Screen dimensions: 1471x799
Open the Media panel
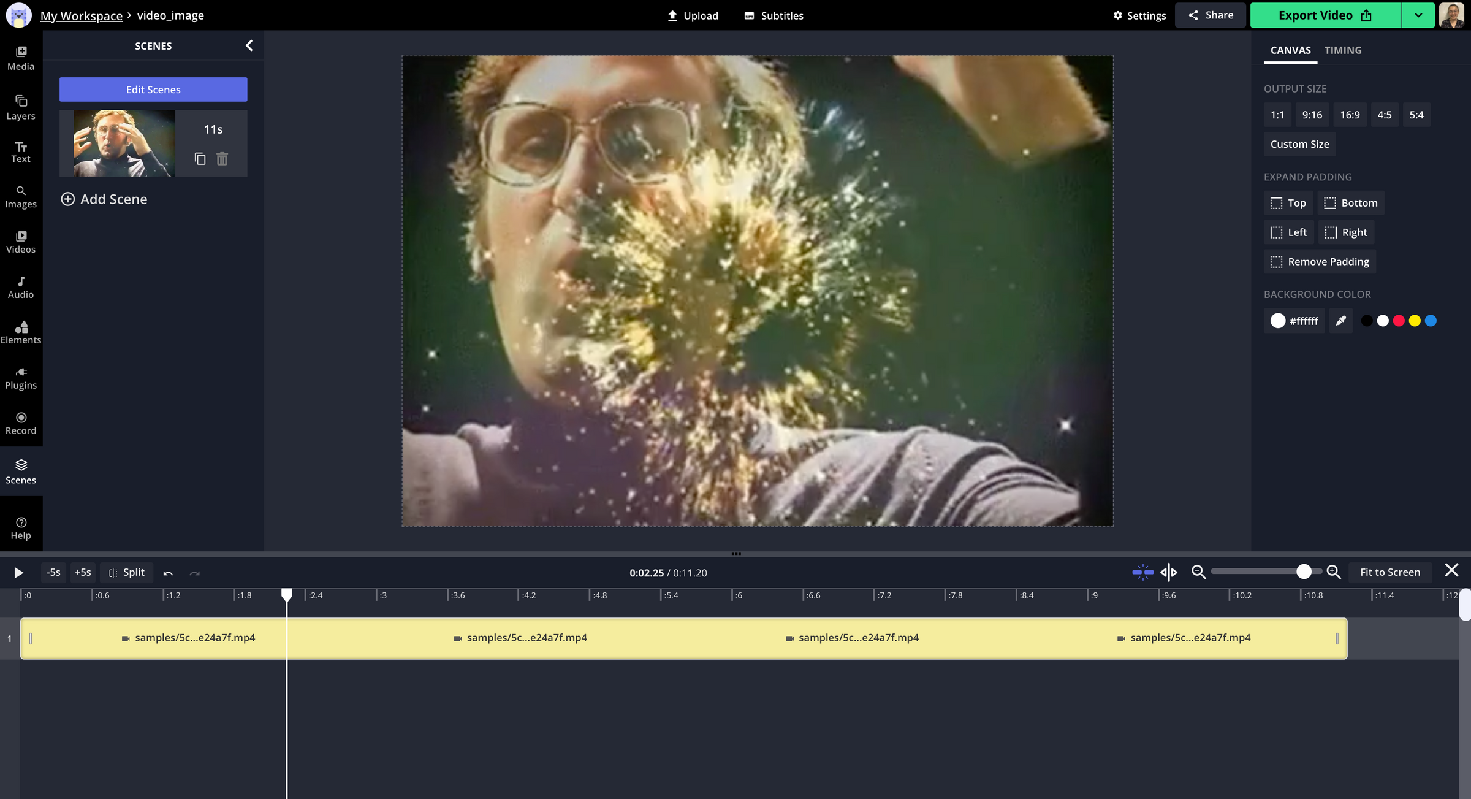point(21,58)
